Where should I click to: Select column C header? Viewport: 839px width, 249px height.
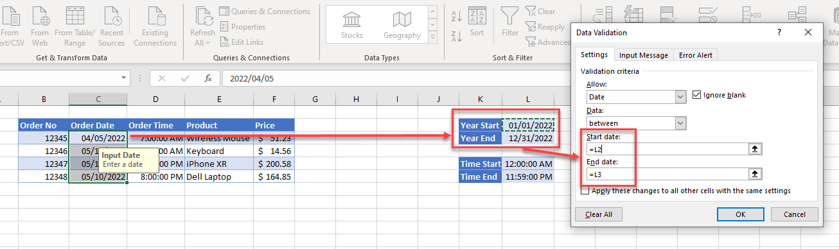pos(98,99)
